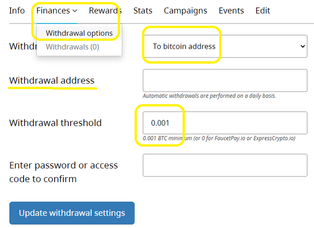This screenshot has height=228, width=314.
Task: Click the Withdrawal threshold label
Action: click(x=55, y=123)
